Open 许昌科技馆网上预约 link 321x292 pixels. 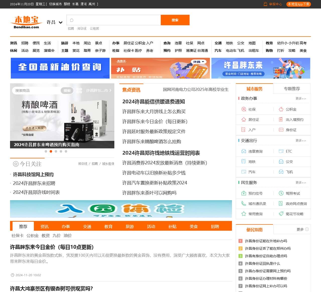point(33,174)
